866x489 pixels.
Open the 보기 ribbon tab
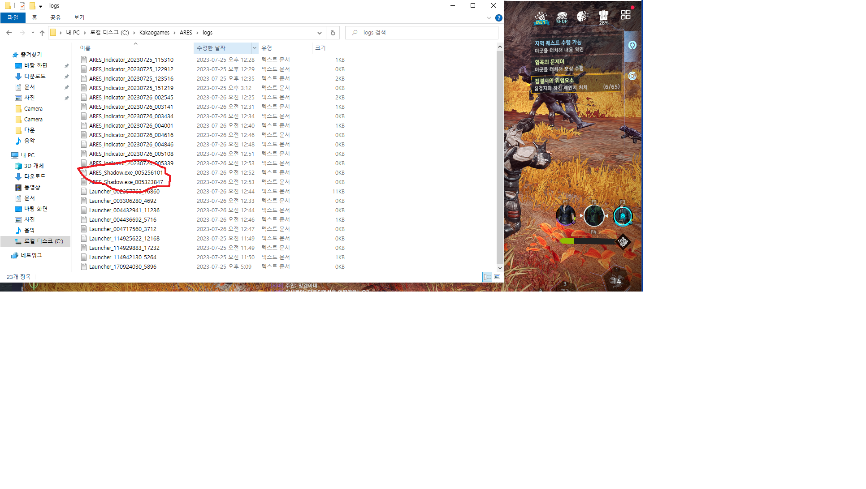coord(79,17)
